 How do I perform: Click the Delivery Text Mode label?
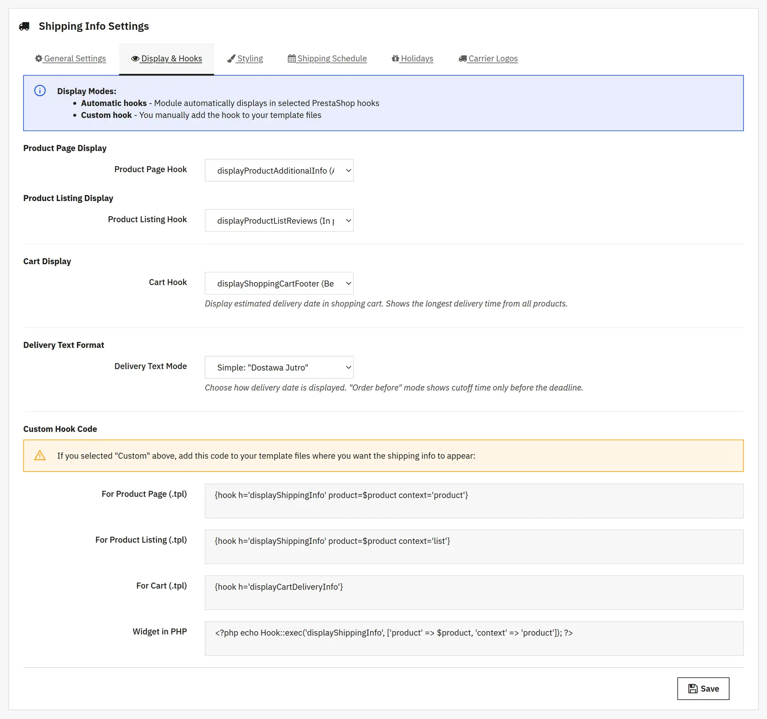(151, 366)
